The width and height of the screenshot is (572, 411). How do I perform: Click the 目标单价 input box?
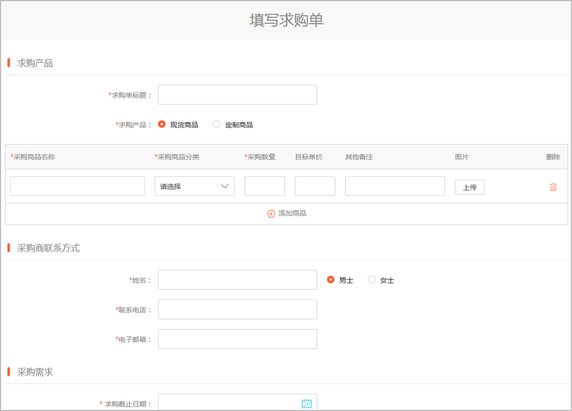click(315, 186)
